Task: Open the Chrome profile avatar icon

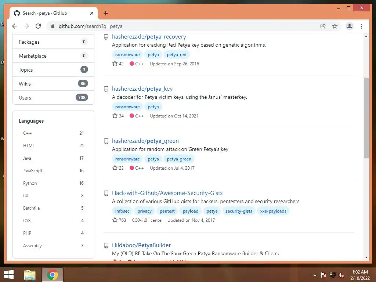Action: pyautogui.click(x=350, y=26)
